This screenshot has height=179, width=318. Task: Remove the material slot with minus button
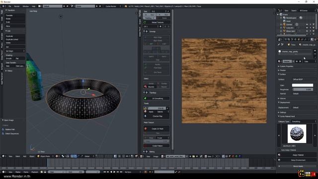tap(315, 54)
